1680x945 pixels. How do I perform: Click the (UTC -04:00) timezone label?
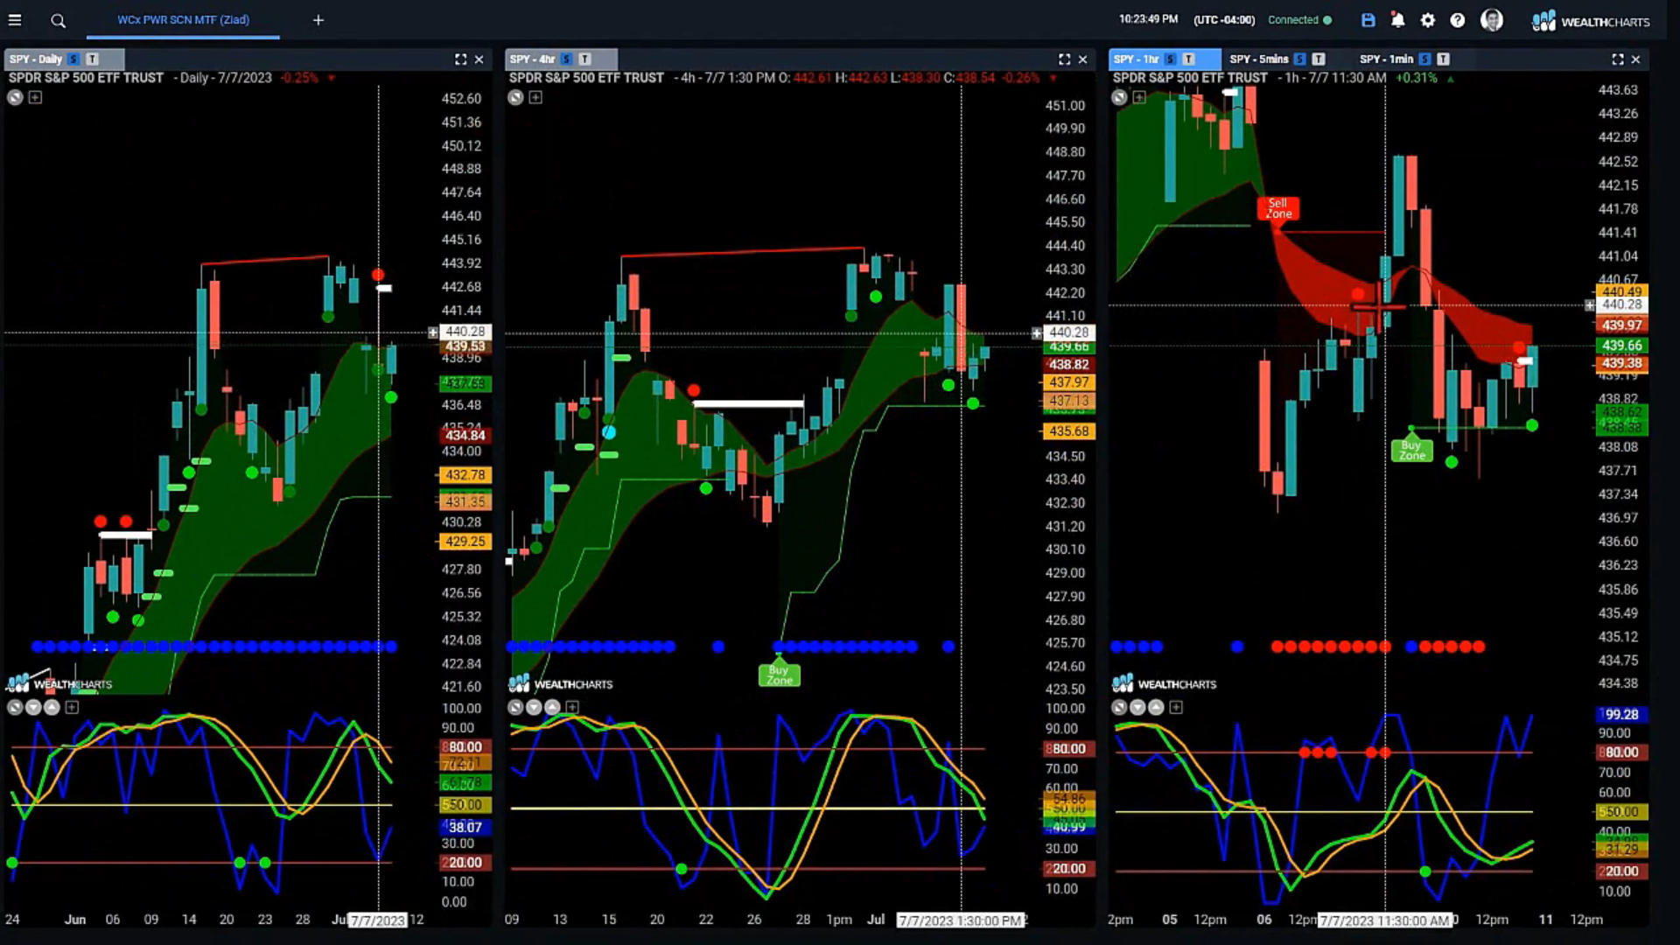tap(1224, 20)
